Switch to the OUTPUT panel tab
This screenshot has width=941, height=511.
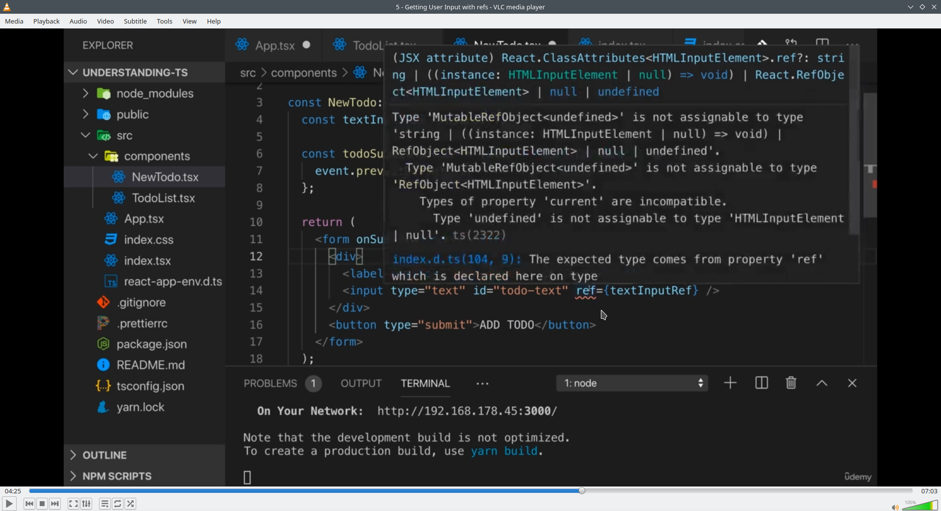coord(361,383)
